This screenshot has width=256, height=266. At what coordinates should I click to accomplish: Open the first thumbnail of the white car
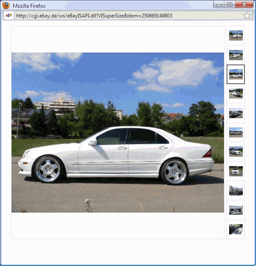236,35
